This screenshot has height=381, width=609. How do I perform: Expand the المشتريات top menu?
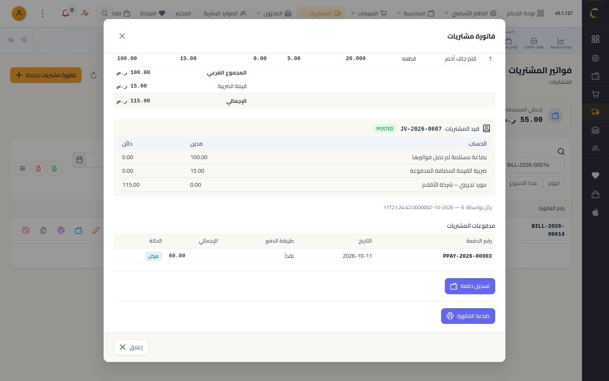321,14
